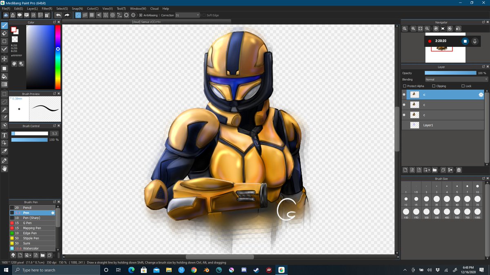Viewport: 490px width, 275px height.
Task: Select the G Pen brush
Action: click(32, 223)
